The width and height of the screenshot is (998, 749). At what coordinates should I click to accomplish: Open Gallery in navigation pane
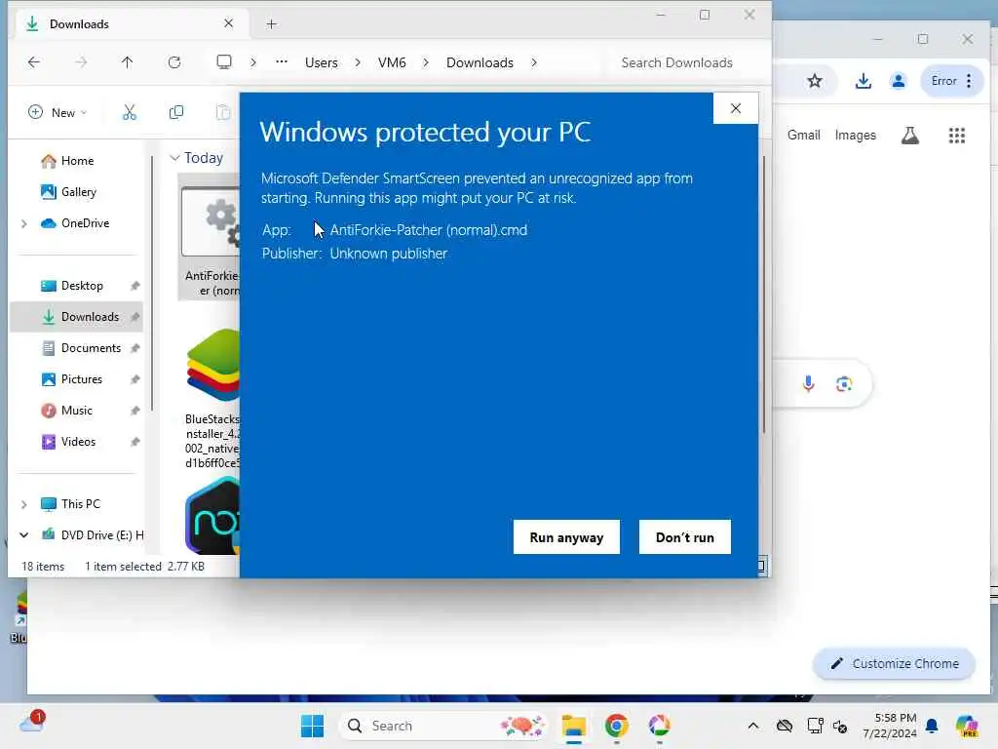tap(78, 192)
